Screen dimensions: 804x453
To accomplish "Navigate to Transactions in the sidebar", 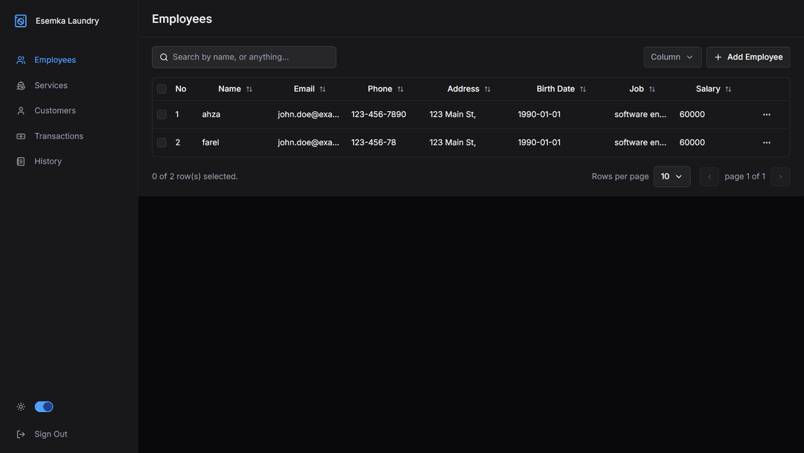I will [x=58, y=136].
